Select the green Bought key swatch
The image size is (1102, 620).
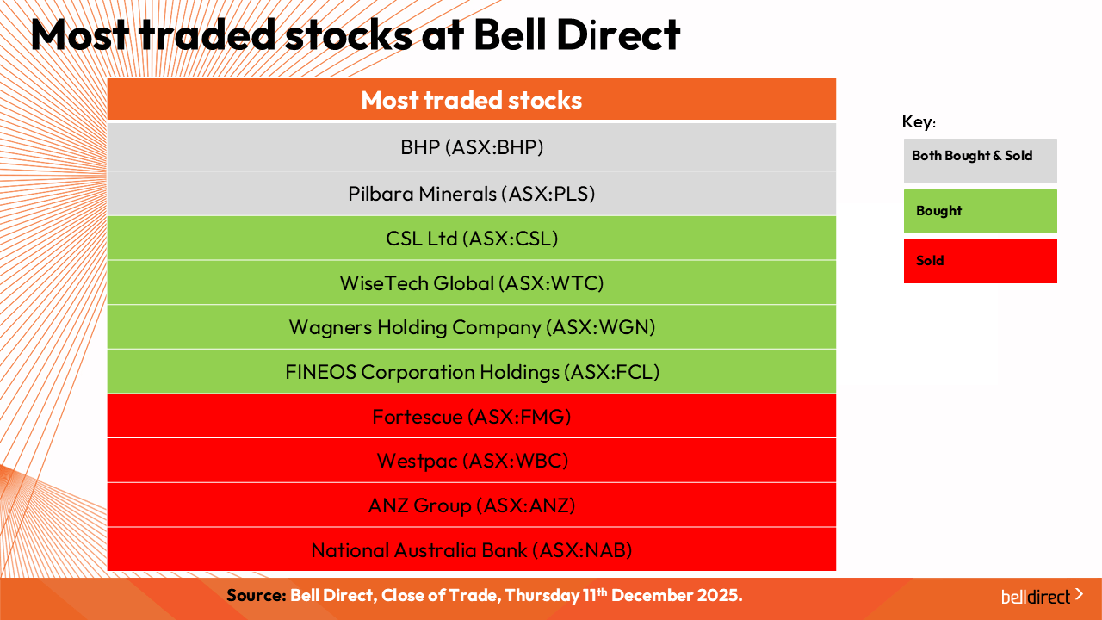point(980,211)
